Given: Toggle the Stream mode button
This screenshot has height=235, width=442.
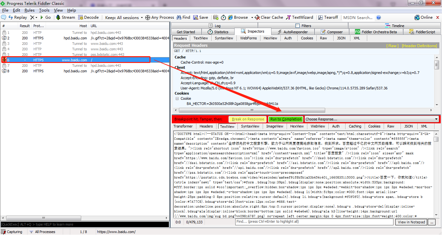Looking at the screenshot, I should pyautogui.click(x=59, y=17).
